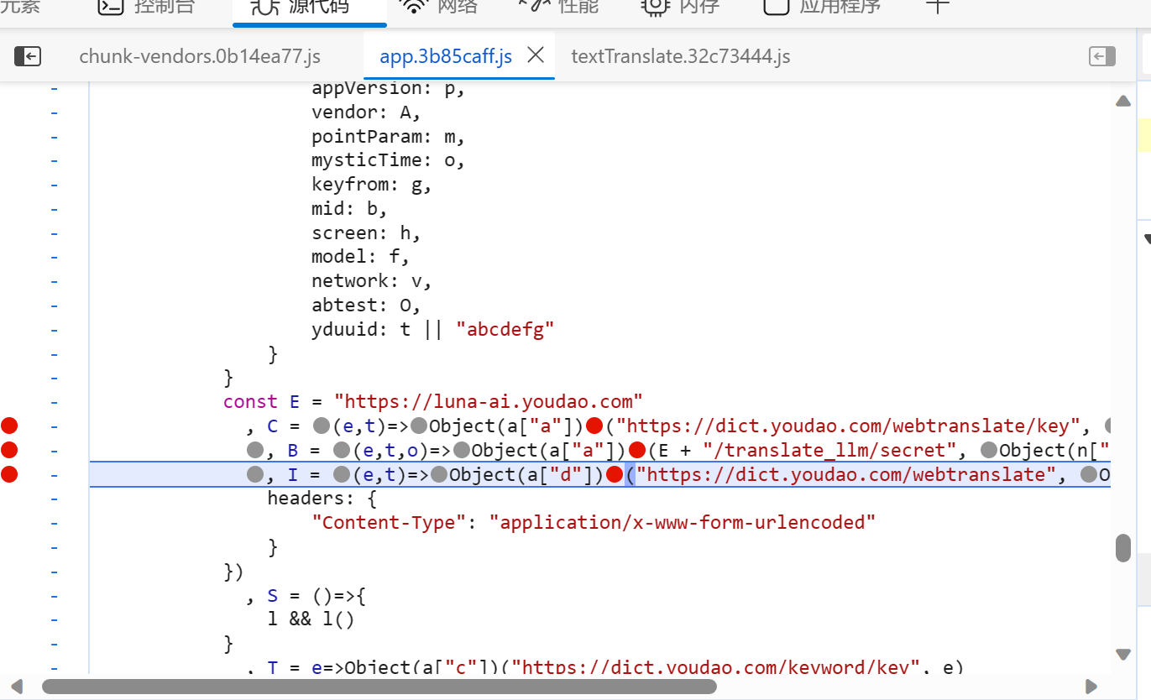
Task: Add breakpoint in gutter beside 'yduuid: t ||' line
Action: click(x=55, y=329)
